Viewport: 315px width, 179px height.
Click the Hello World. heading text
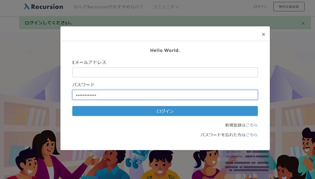165,51
